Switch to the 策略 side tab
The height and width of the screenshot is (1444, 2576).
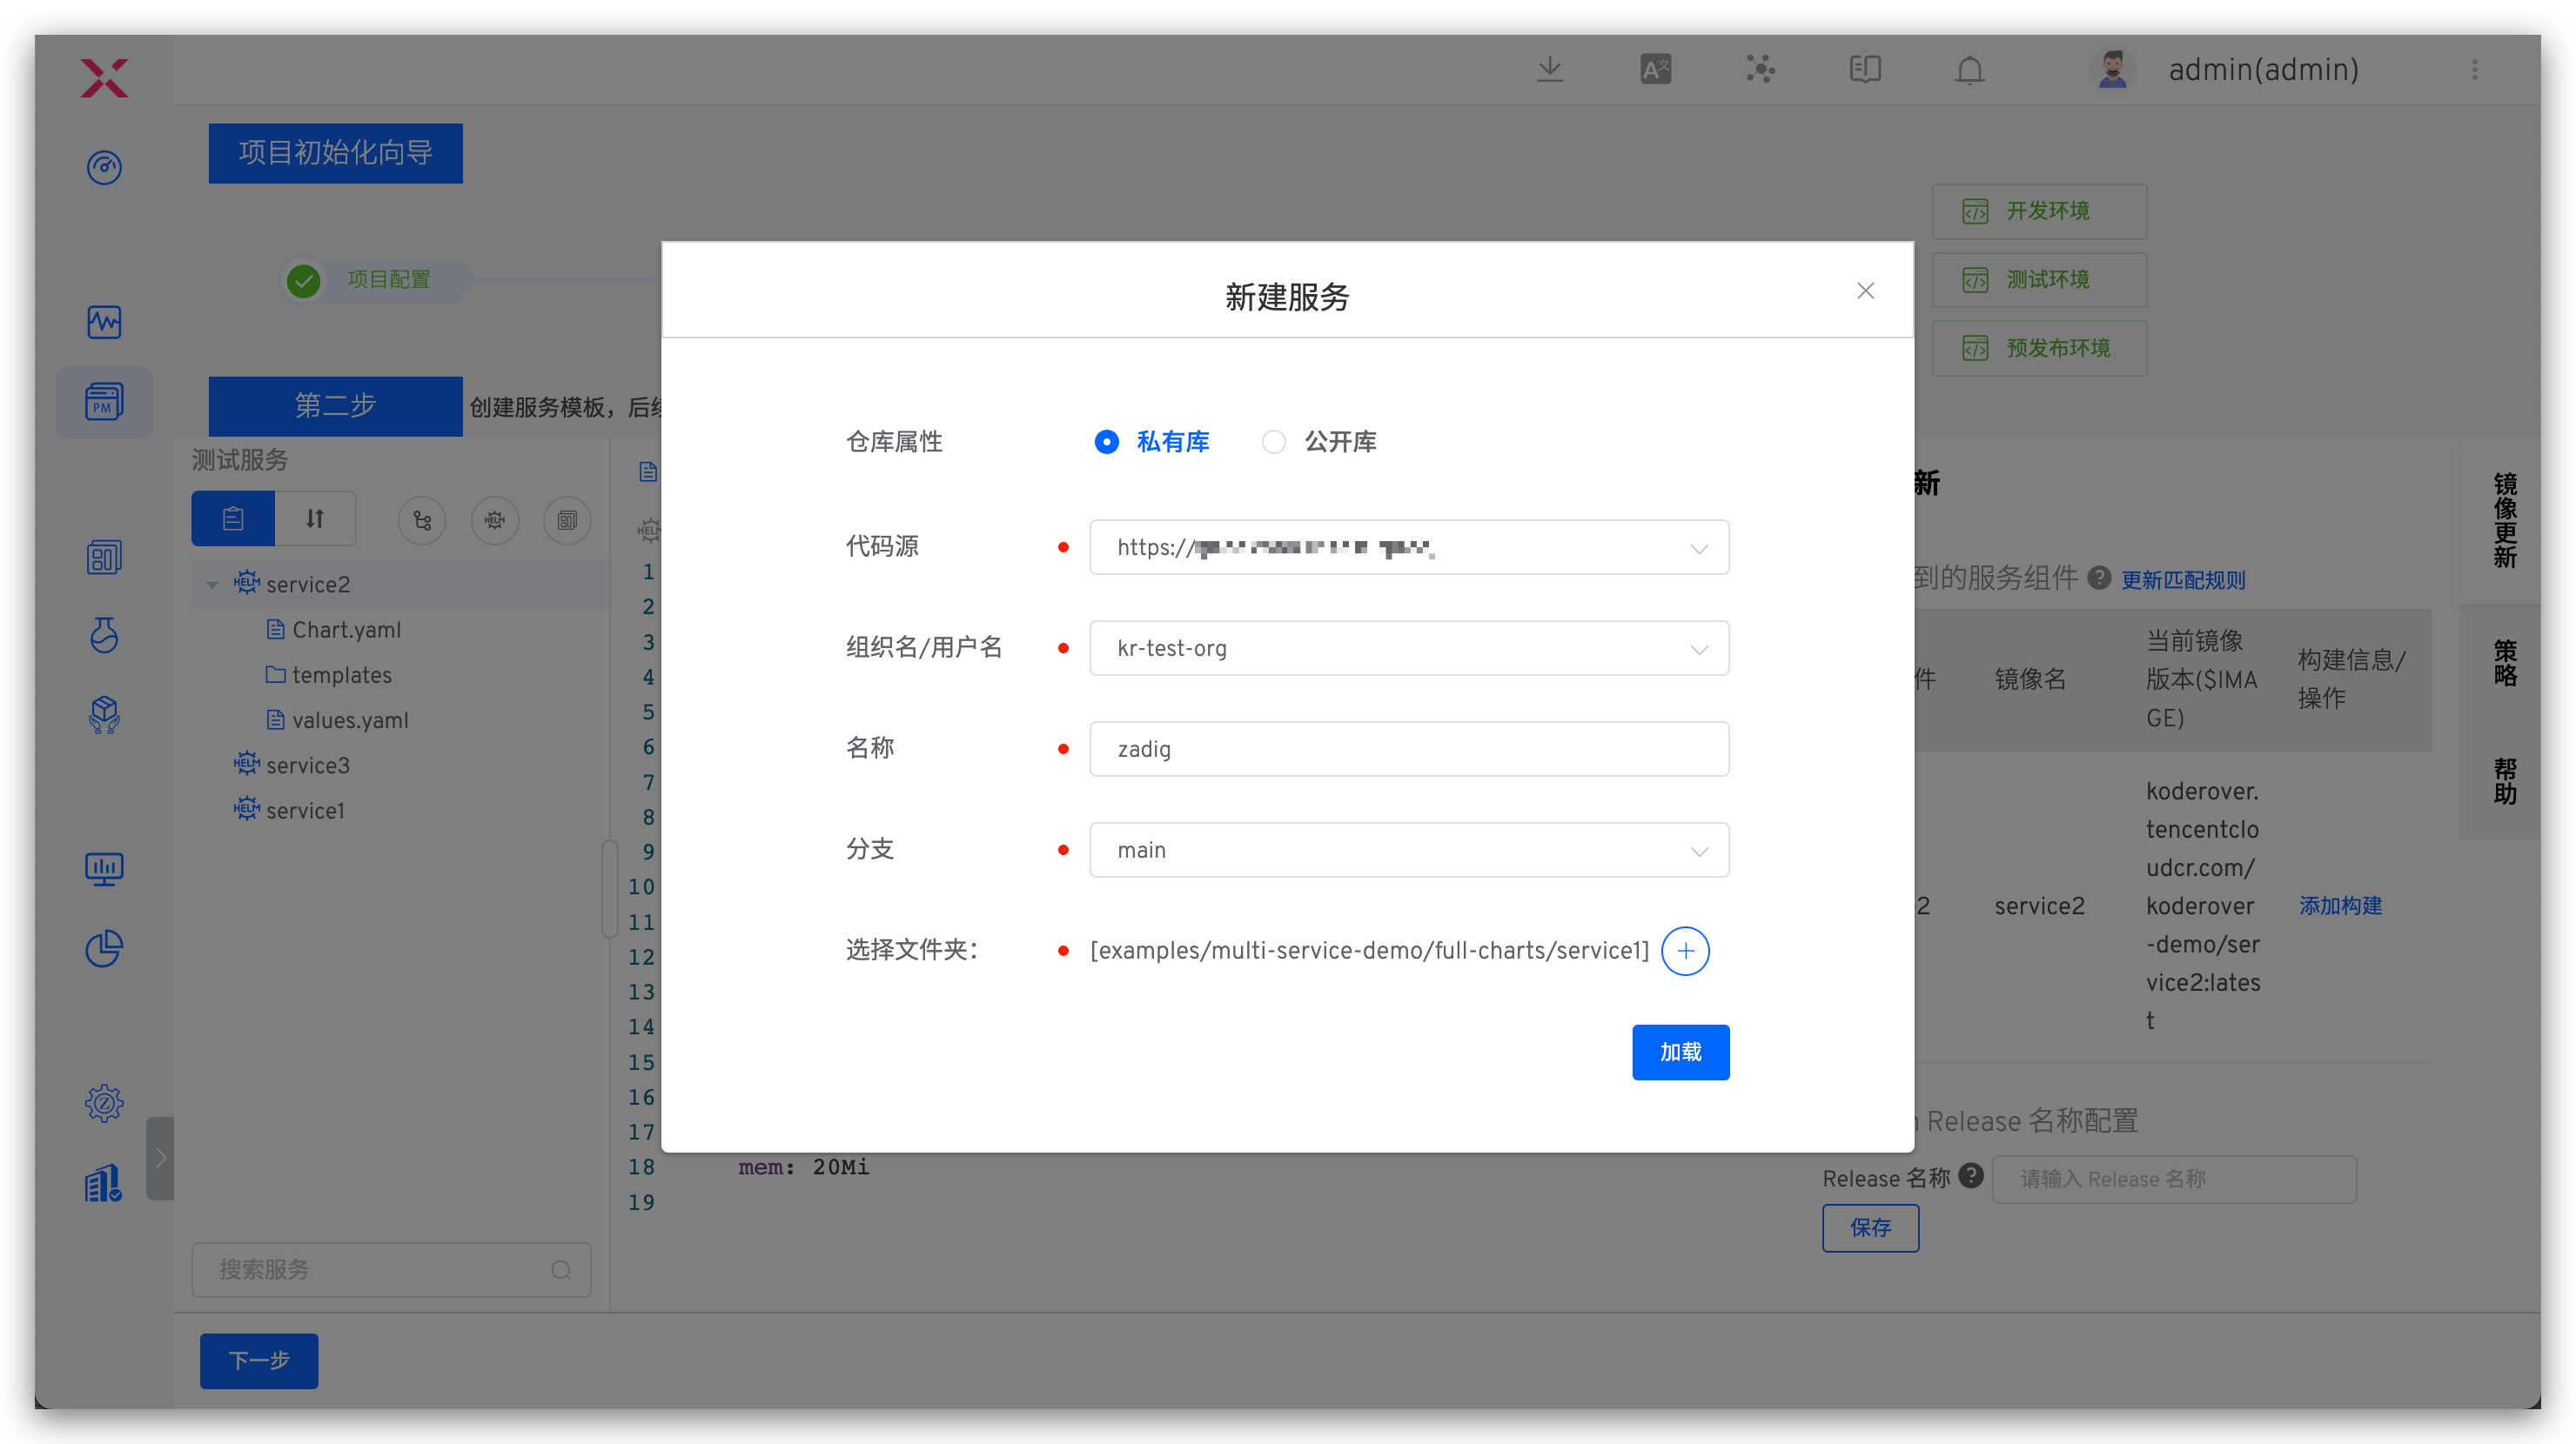point(2504,664)
